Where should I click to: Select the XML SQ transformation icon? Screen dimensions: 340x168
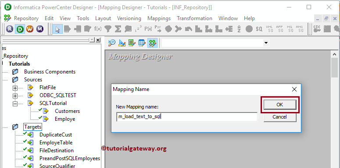coord(269,29)
